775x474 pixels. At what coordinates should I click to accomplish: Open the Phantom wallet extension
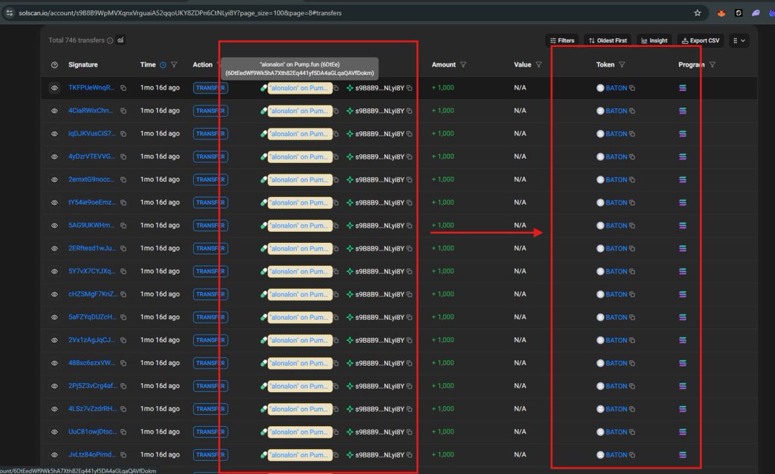pyautogui.click(x=756, y=12)
